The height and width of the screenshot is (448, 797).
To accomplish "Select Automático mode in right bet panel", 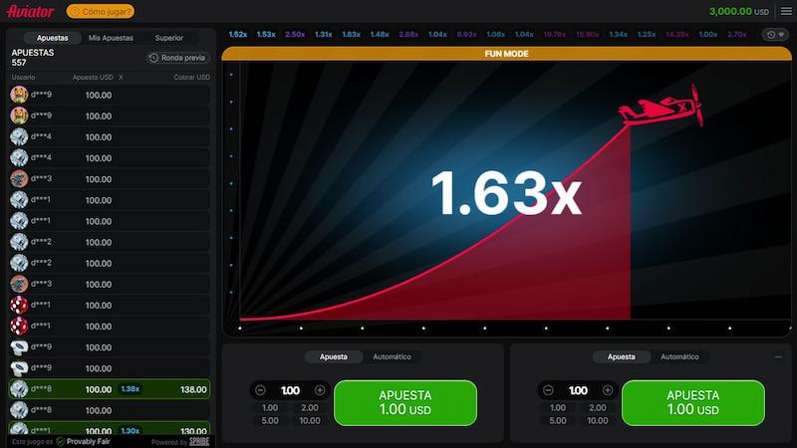I will [679, 356].
